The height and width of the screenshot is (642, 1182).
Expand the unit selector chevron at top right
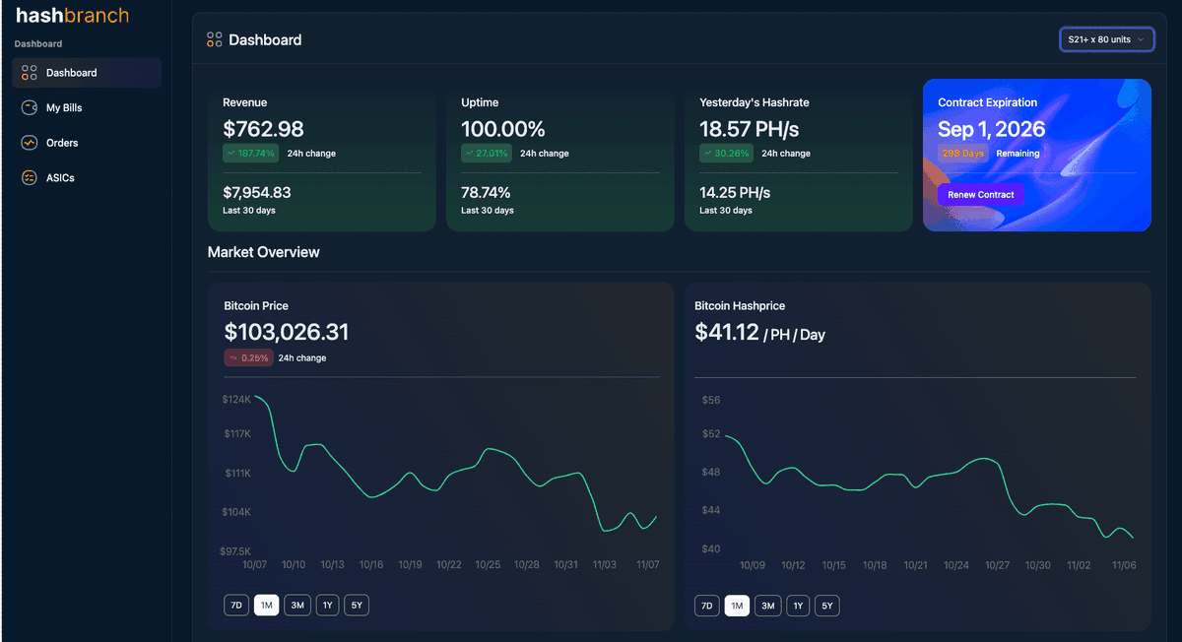coord(1143,39)
